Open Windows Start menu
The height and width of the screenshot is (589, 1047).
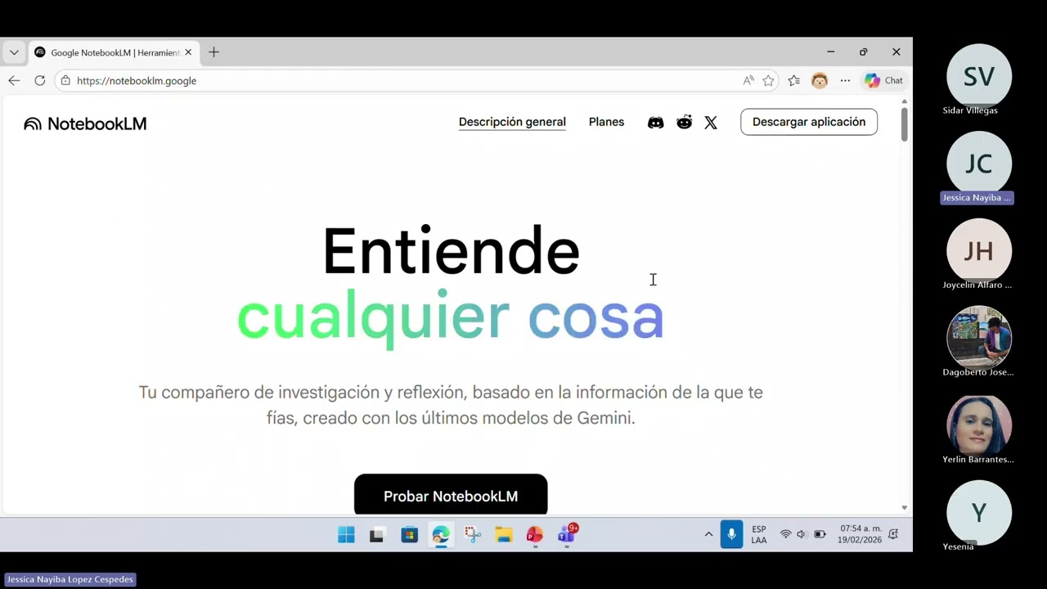(346, 535)
